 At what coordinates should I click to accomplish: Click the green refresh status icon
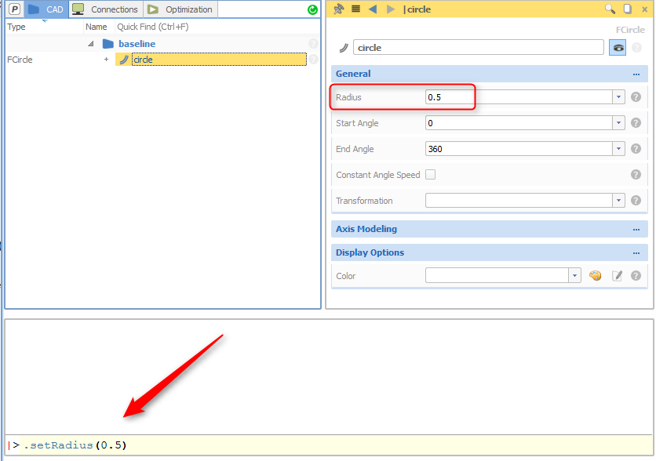point(312,9)
